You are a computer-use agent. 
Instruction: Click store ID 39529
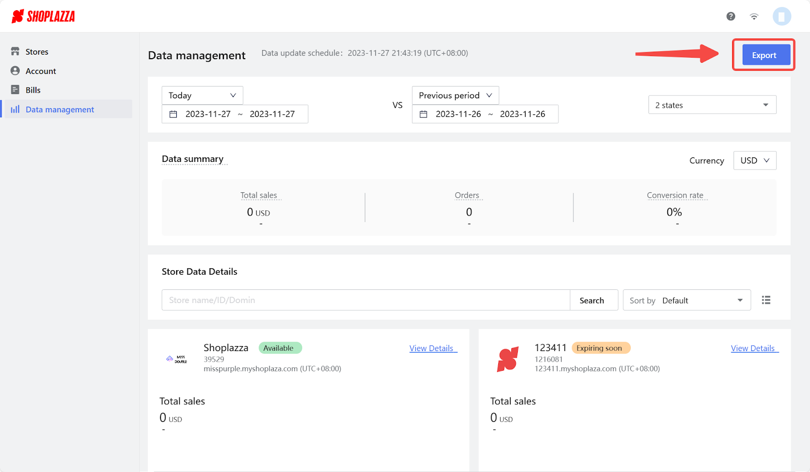click(214, 359)
